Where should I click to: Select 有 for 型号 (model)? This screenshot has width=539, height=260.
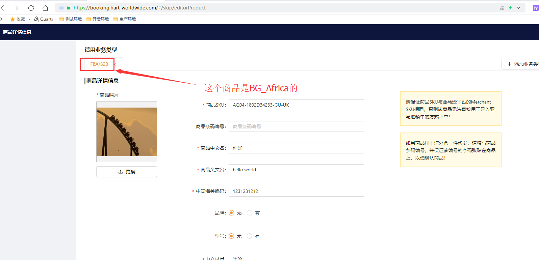pos(250,236)
